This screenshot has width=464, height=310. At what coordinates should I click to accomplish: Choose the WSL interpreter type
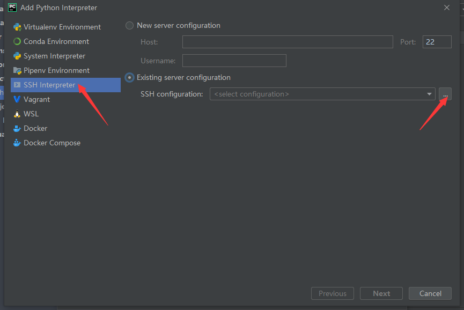(x=65, y=114)
